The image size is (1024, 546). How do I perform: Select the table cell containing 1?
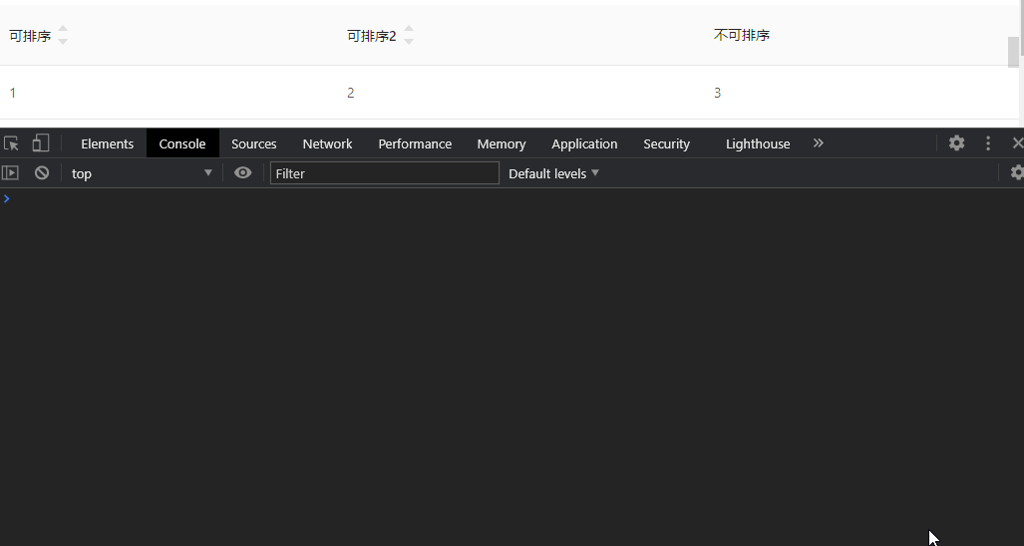click(169, 93)
